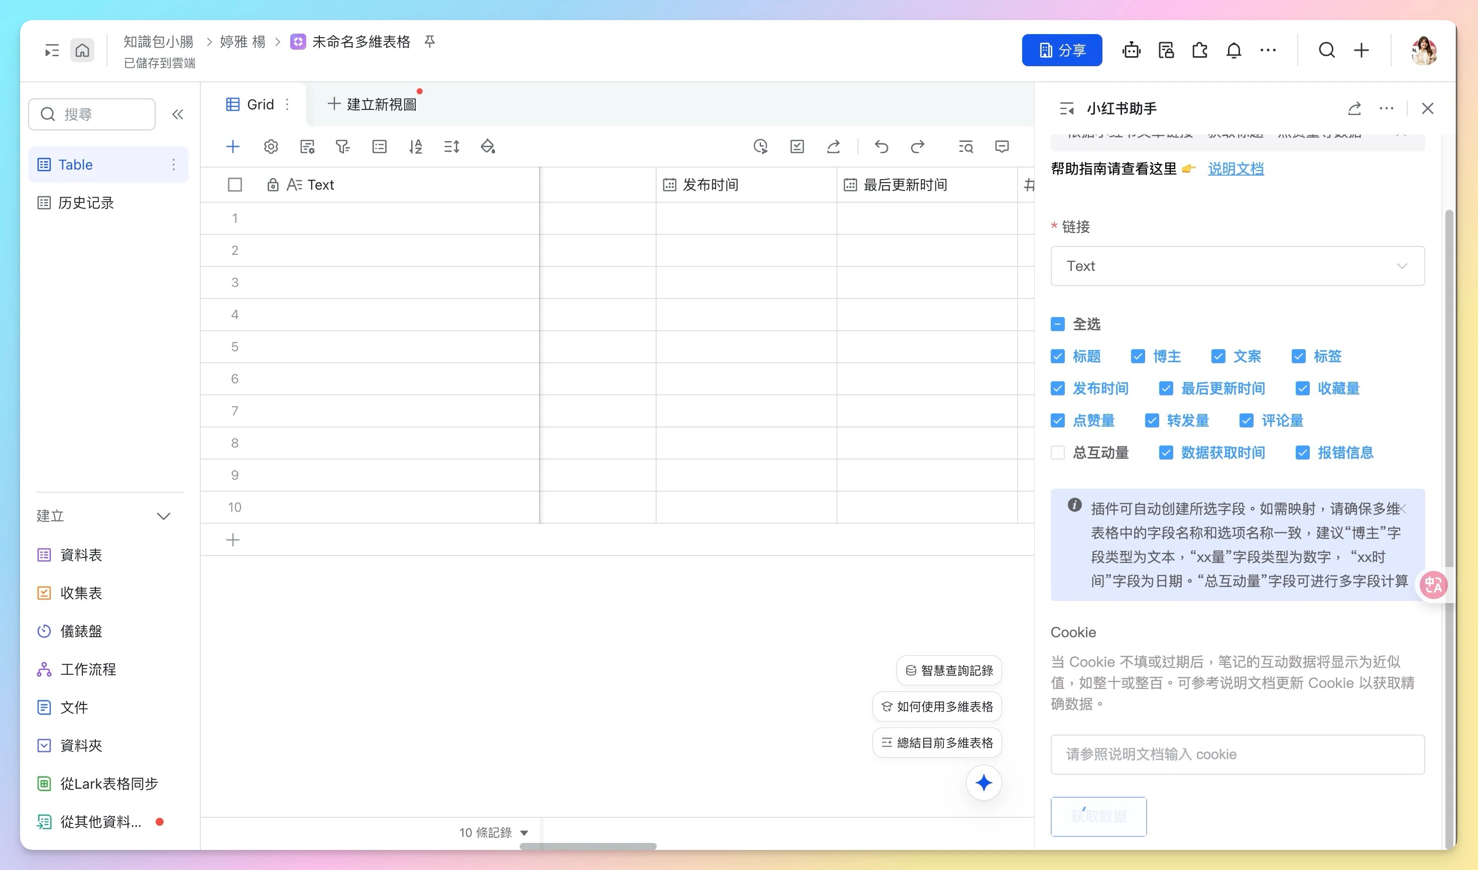Collapse the 建立 section chevron
1478x870 pixels.
(x=164, y=516)
